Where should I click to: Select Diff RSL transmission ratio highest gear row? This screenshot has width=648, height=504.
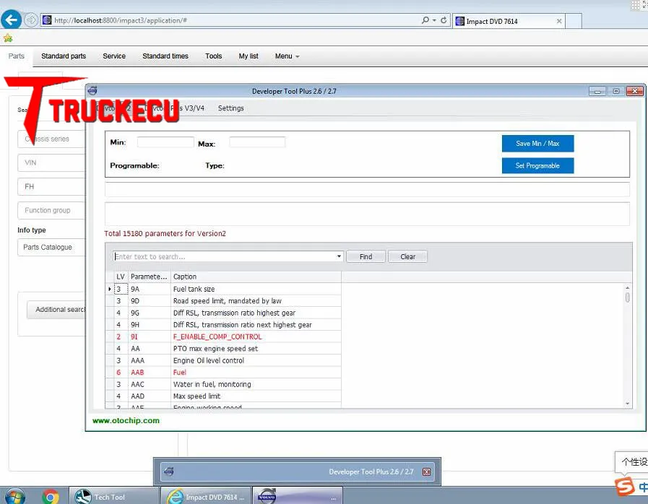click(223, 313)
